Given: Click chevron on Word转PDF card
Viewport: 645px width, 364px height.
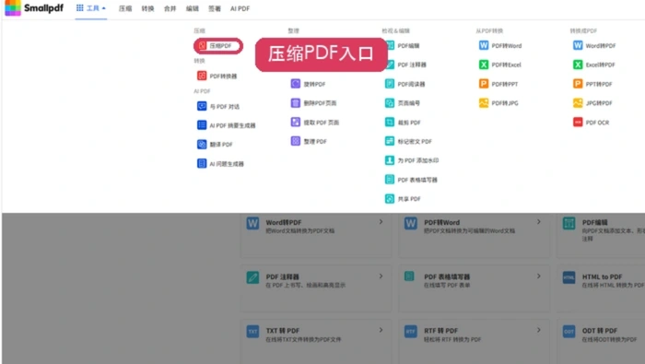Looking at the screenshot, I should coord(381,222).
